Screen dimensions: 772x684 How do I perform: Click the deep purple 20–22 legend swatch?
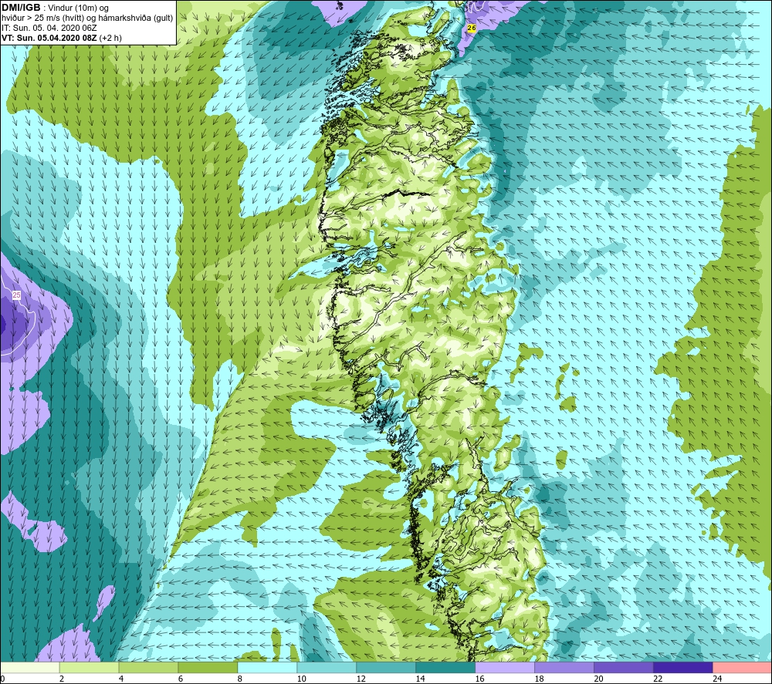623,667
